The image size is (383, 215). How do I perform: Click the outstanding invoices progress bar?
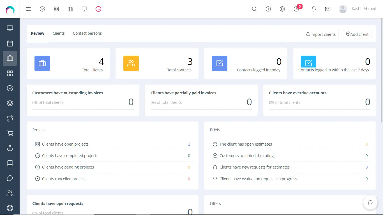pyautogui.click(x=83, y=109)
